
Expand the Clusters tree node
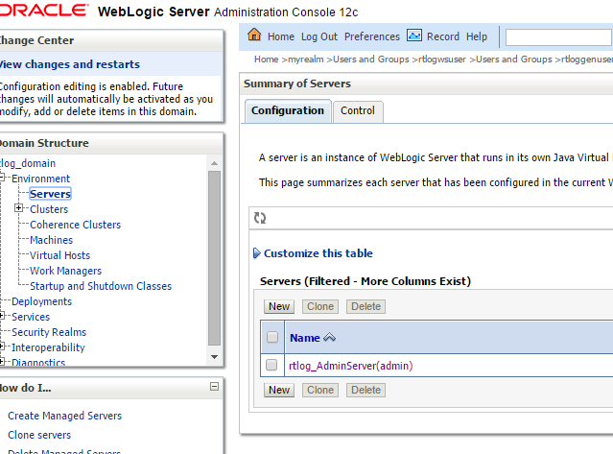tap(19, 208)
